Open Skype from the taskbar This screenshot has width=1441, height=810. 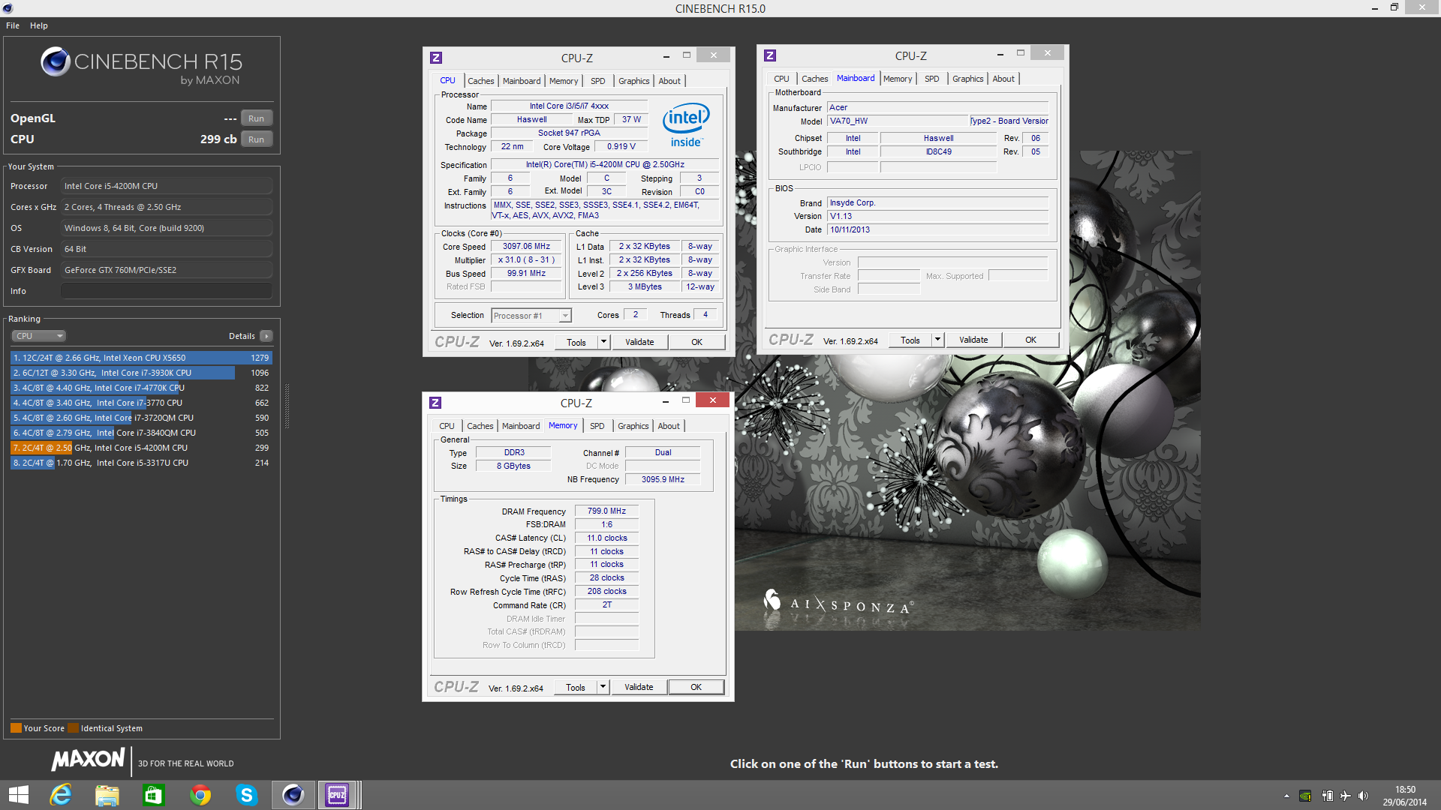pos(246,795)
